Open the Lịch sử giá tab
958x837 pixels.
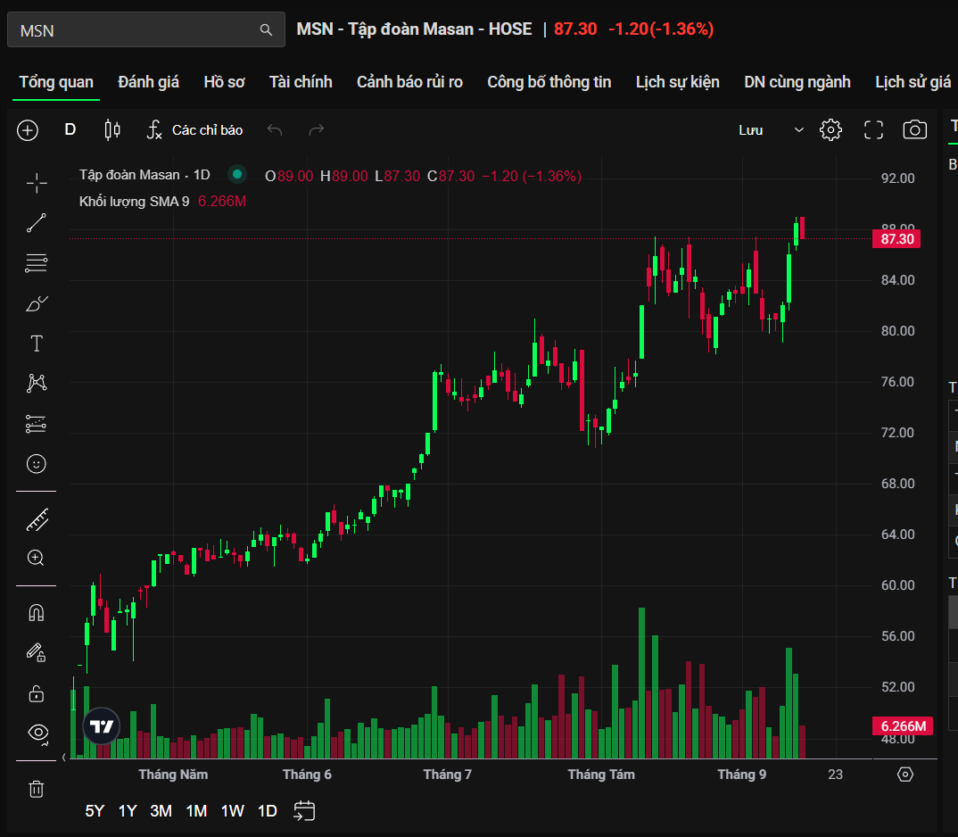click(x=913, y=82)
